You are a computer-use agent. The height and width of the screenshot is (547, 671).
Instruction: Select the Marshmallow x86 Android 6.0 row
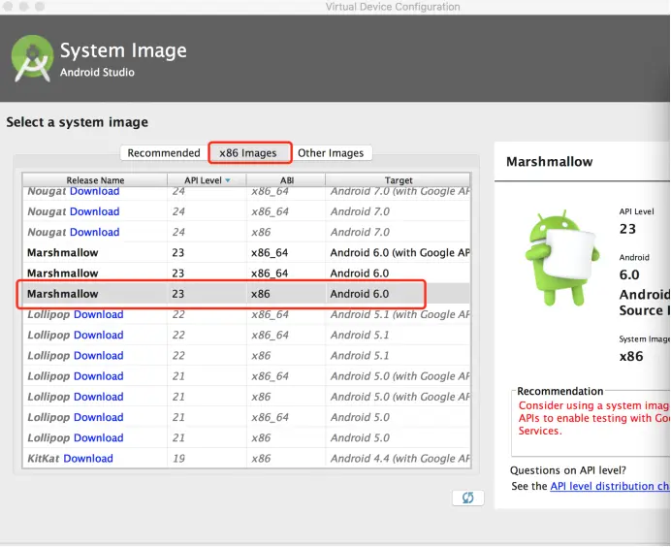(x=246, y=294)
